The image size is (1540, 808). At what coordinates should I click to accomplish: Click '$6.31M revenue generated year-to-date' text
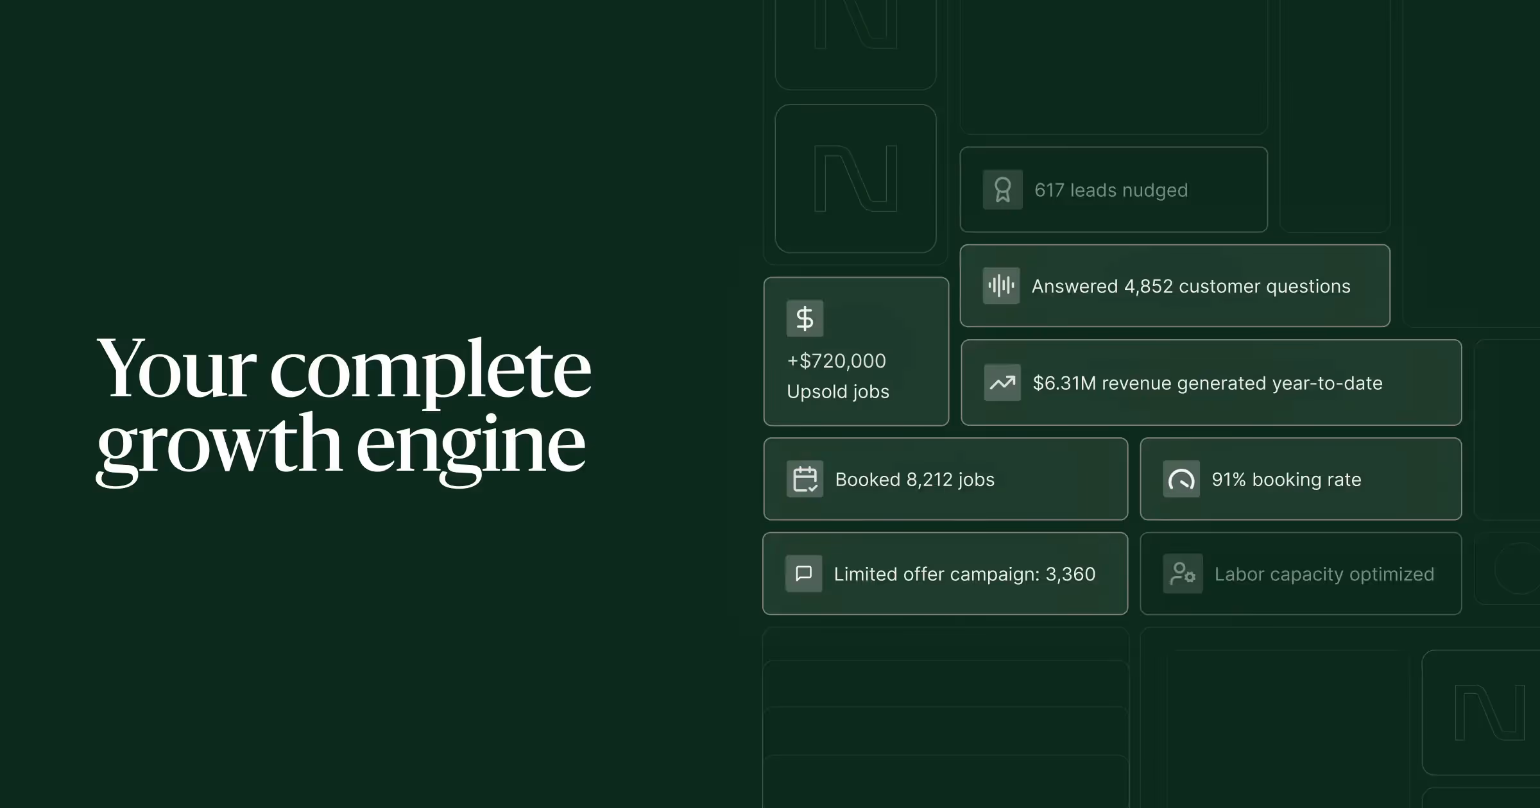[x=1207, y=383]
